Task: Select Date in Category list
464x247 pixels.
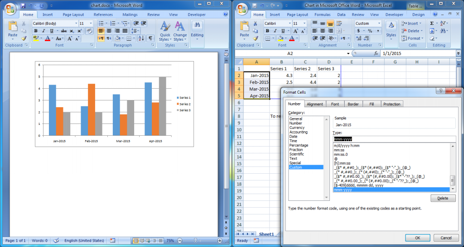Action: coord(294,137)
